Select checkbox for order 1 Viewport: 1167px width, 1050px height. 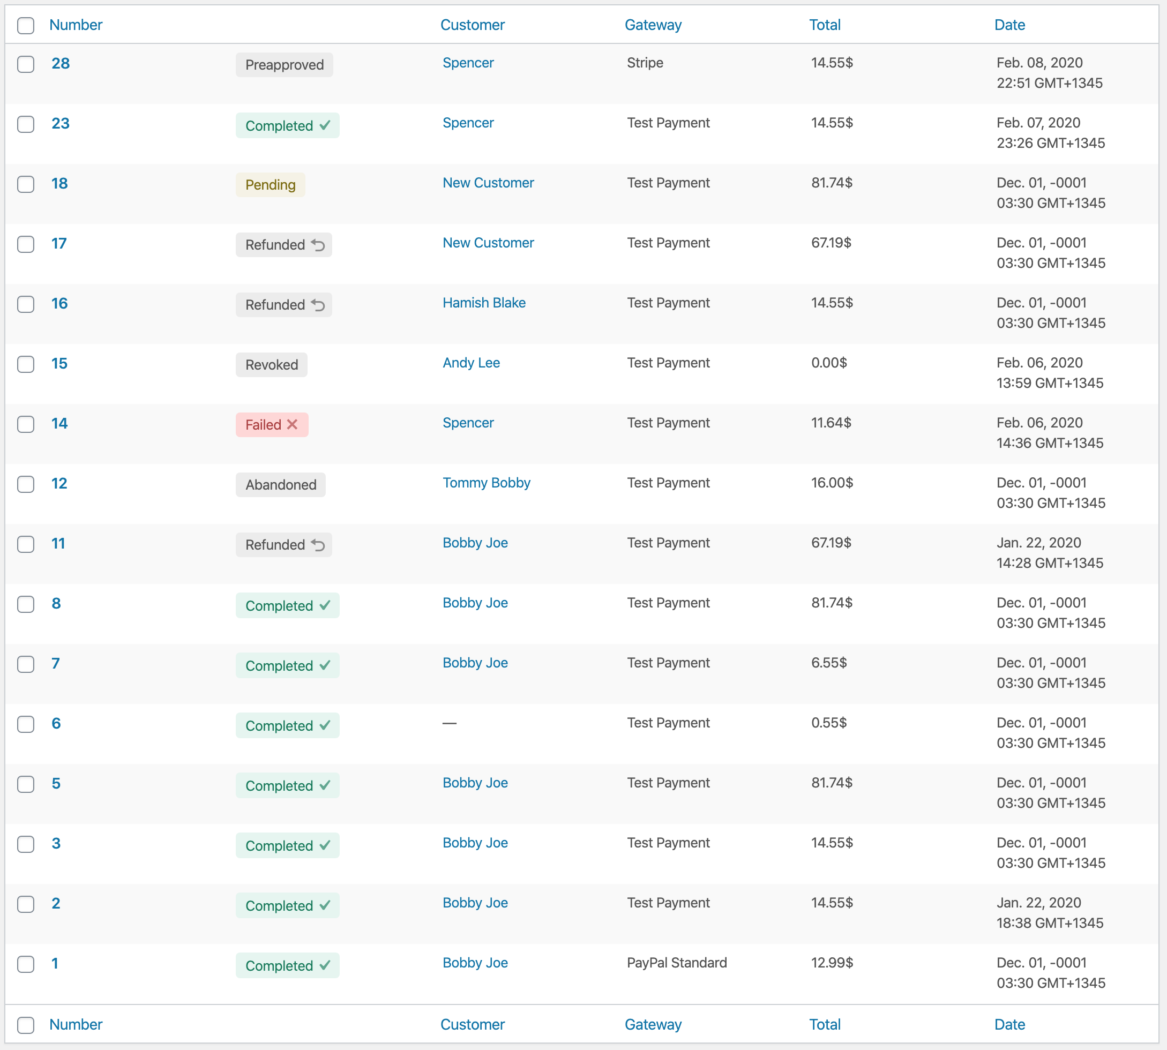pyautogui.click(x=25, y=964)
